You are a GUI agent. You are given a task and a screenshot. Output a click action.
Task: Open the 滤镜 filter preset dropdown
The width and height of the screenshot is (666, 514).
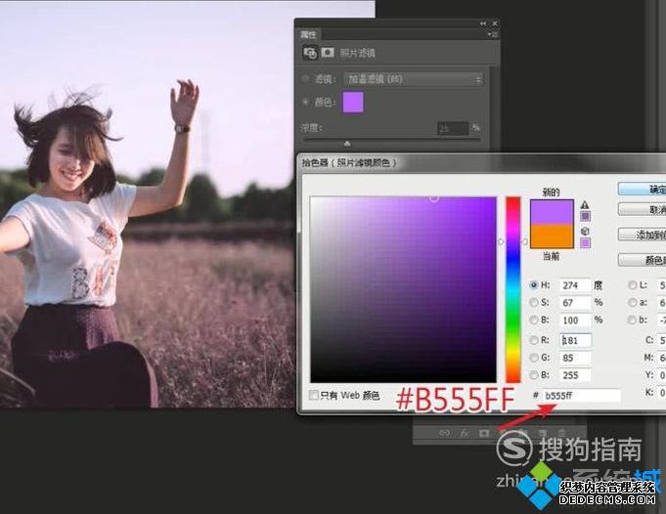[412, 78]
